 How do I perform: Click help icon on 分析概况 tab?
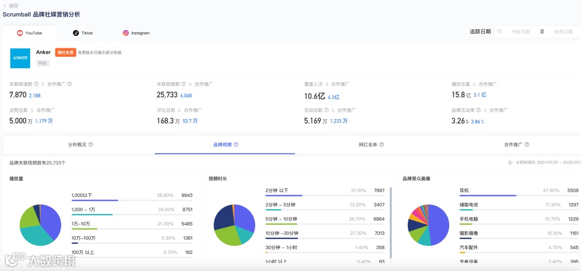pyautogui.click(x=90, y=144)
